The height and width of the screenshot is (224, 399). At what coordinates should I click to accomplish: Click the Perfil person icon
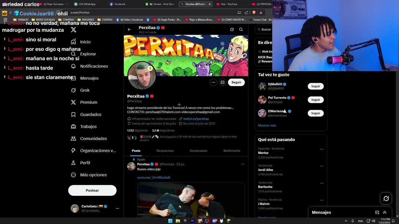point(73,163)
